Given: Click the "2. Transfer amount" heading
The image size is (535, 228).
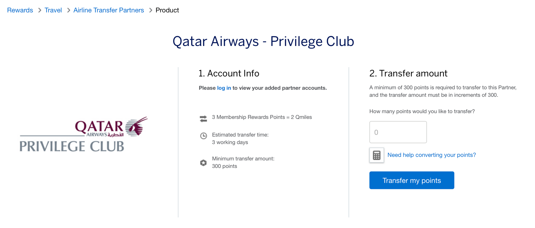Looking at the screenshot, I should (x=408, y=73).
